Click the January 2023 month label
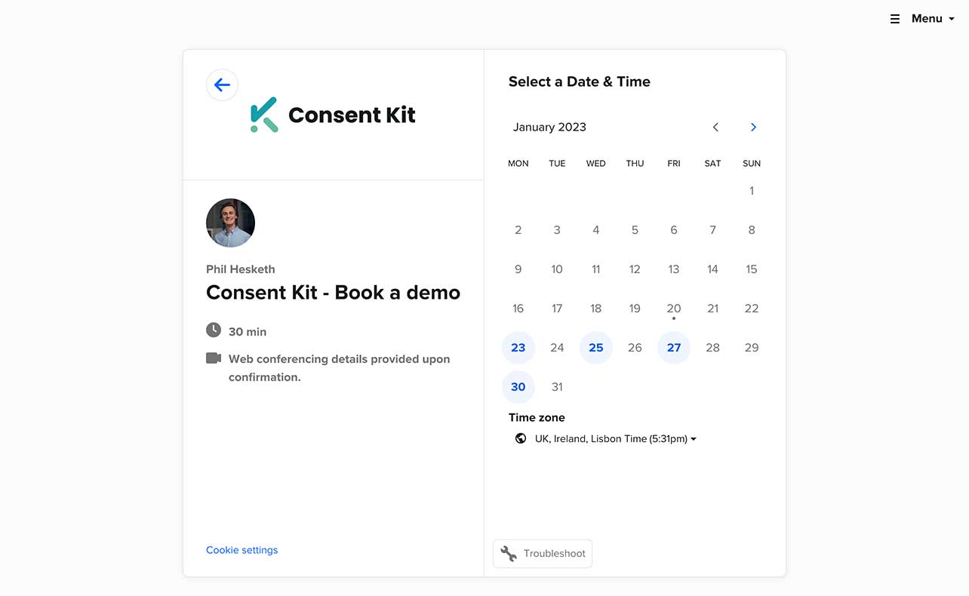Viewport: 969px width, 596px height. [x=549, y=127]
